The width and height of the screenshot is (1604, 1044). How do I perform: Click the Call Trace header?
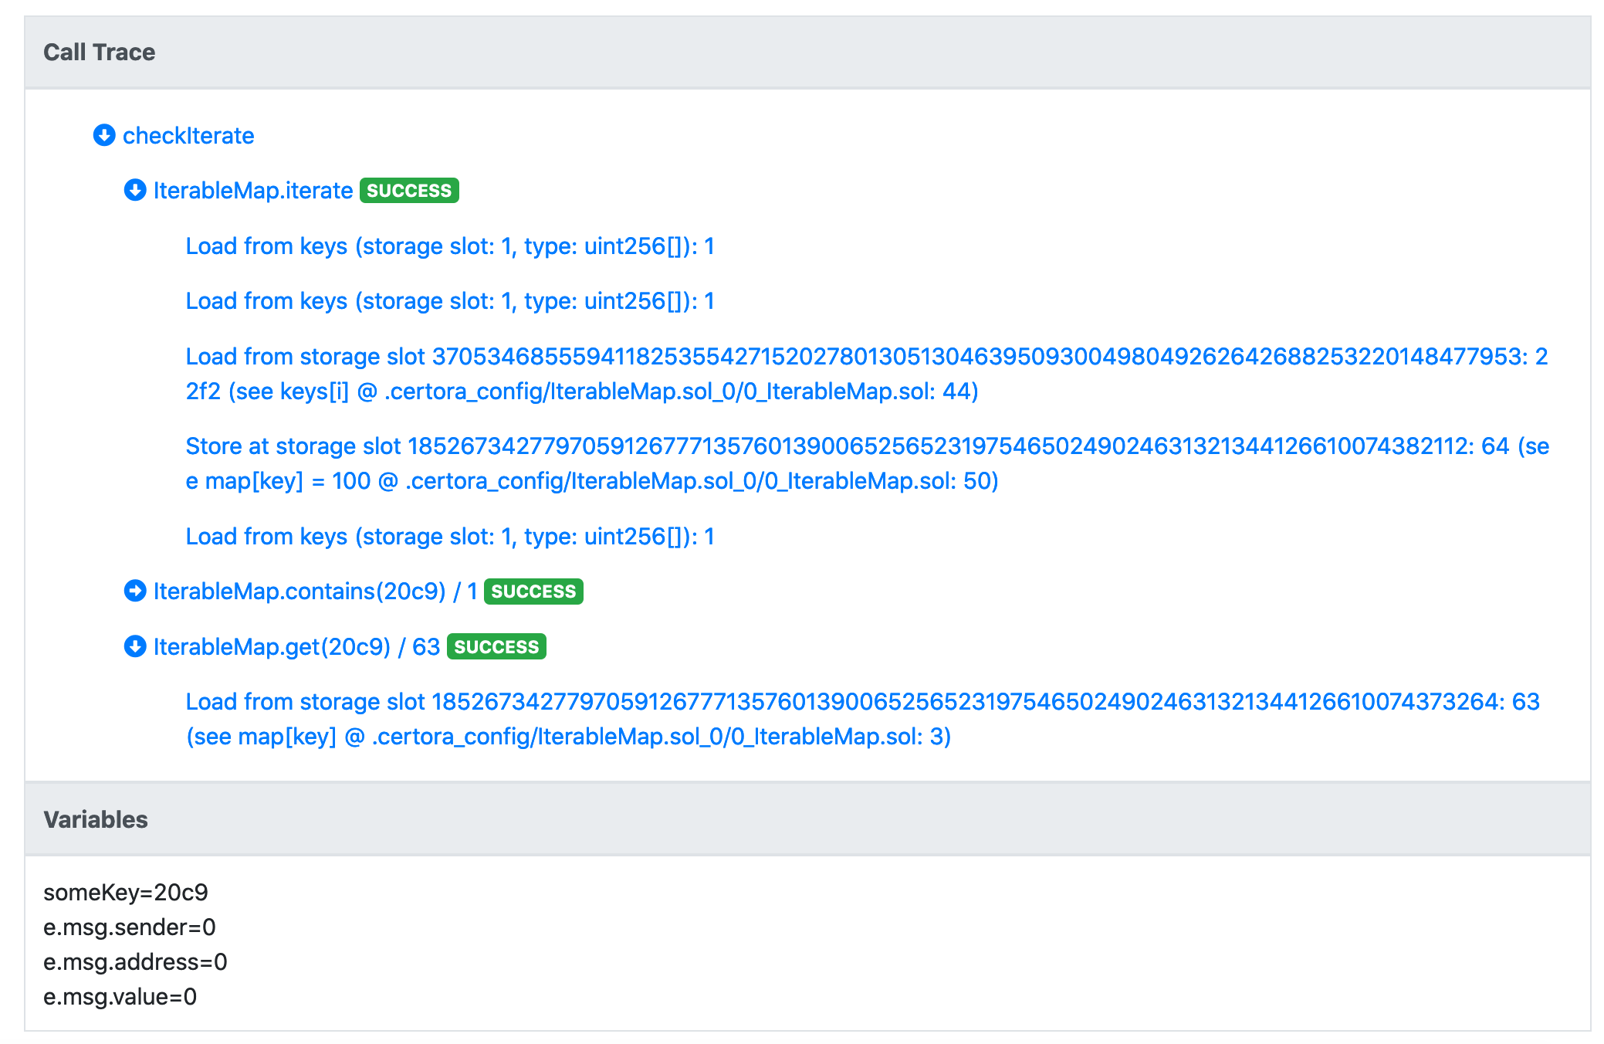coord(99,53)
